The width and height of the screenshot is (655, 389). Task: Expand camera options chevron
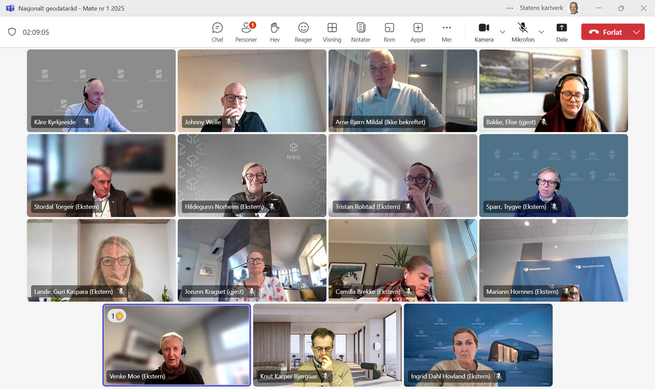click(503, 32)
